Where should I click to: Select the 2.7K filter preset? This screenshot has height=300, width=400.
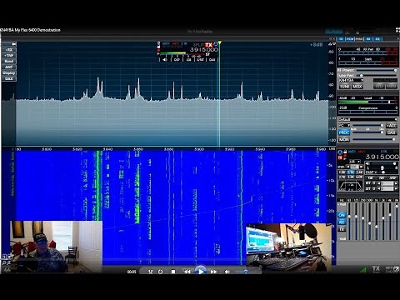(x=342, y=177)
